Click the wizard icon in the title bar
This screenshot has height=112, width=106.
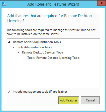click(x=4, y=4)
